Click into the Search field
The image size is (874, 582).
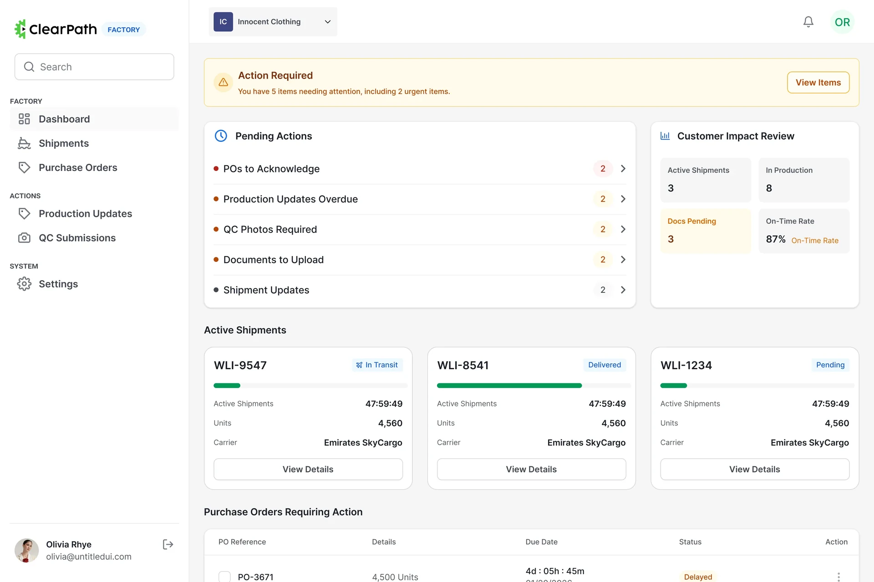(x=94, y=67)
